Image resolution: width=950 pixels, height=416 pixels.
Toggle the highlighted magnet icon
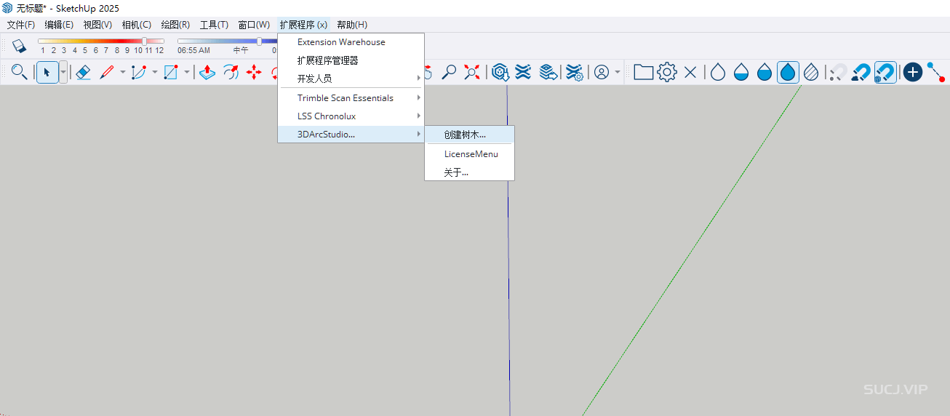click(885, 72)
